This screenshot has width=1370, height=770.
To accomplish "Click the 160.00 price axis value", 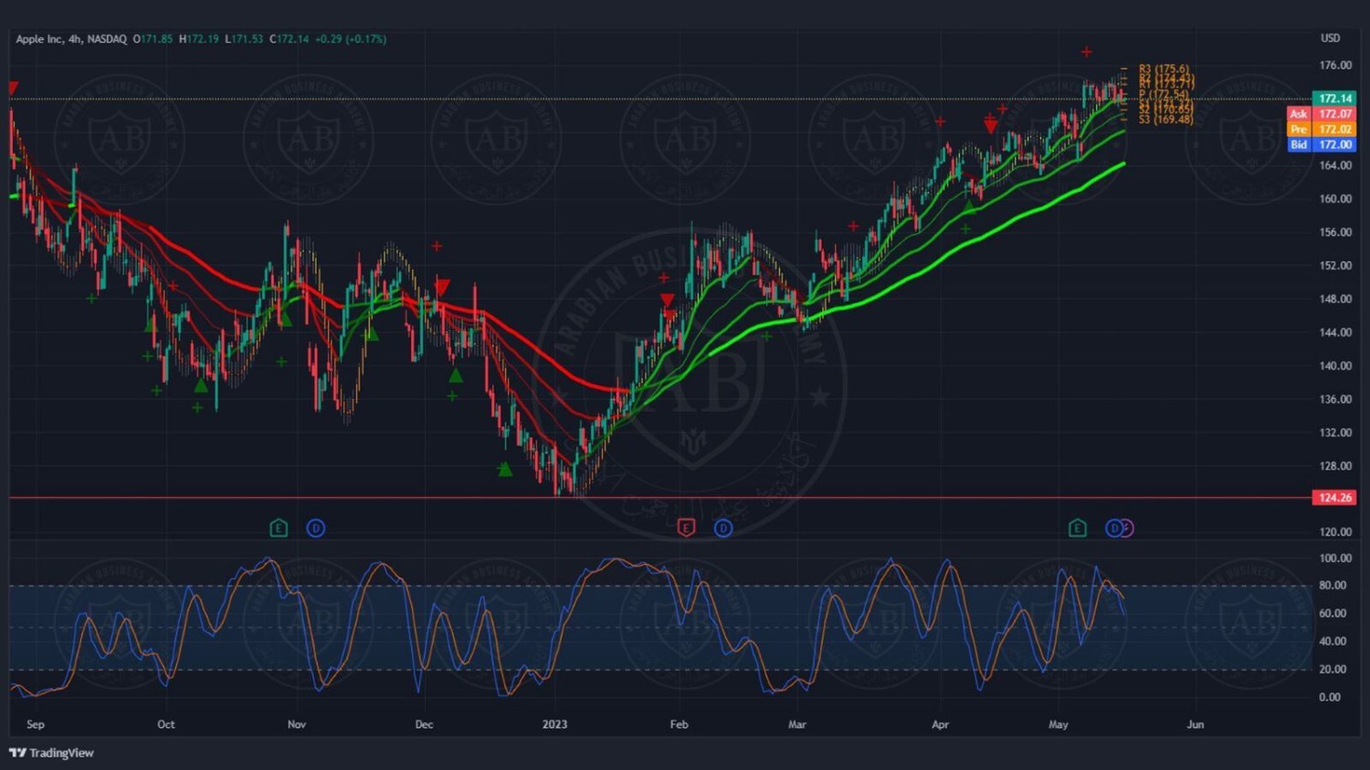I will (x=1335, y=199).
